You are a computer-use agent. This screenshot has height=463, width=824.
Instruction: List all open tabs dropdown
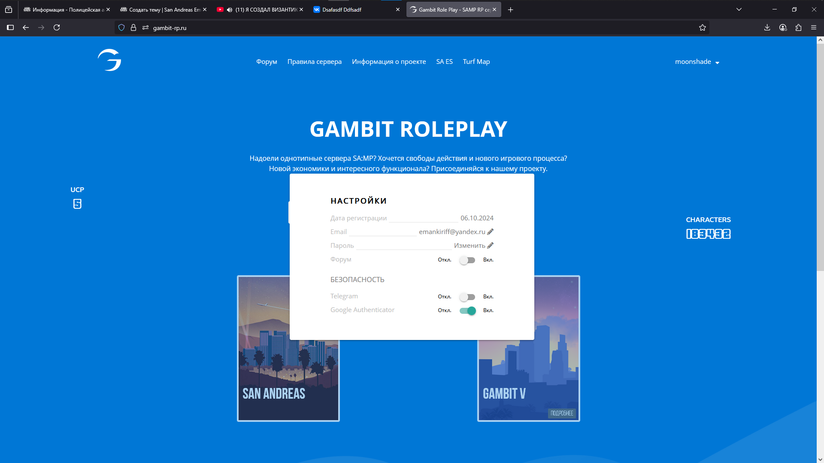(x=739, y=9)
